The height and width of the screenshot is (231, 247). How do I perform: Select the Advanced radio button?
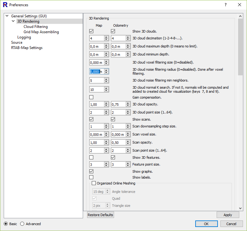(22, 224)
